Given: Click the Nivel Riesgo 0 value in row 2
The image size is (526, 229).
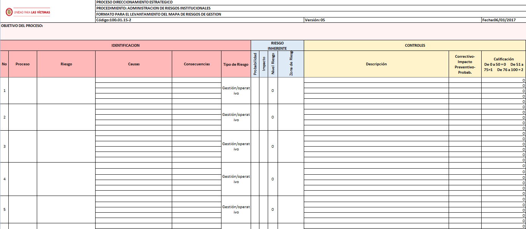Looking at the screenshot, I should pyautogui.click(x=273, y=117).
